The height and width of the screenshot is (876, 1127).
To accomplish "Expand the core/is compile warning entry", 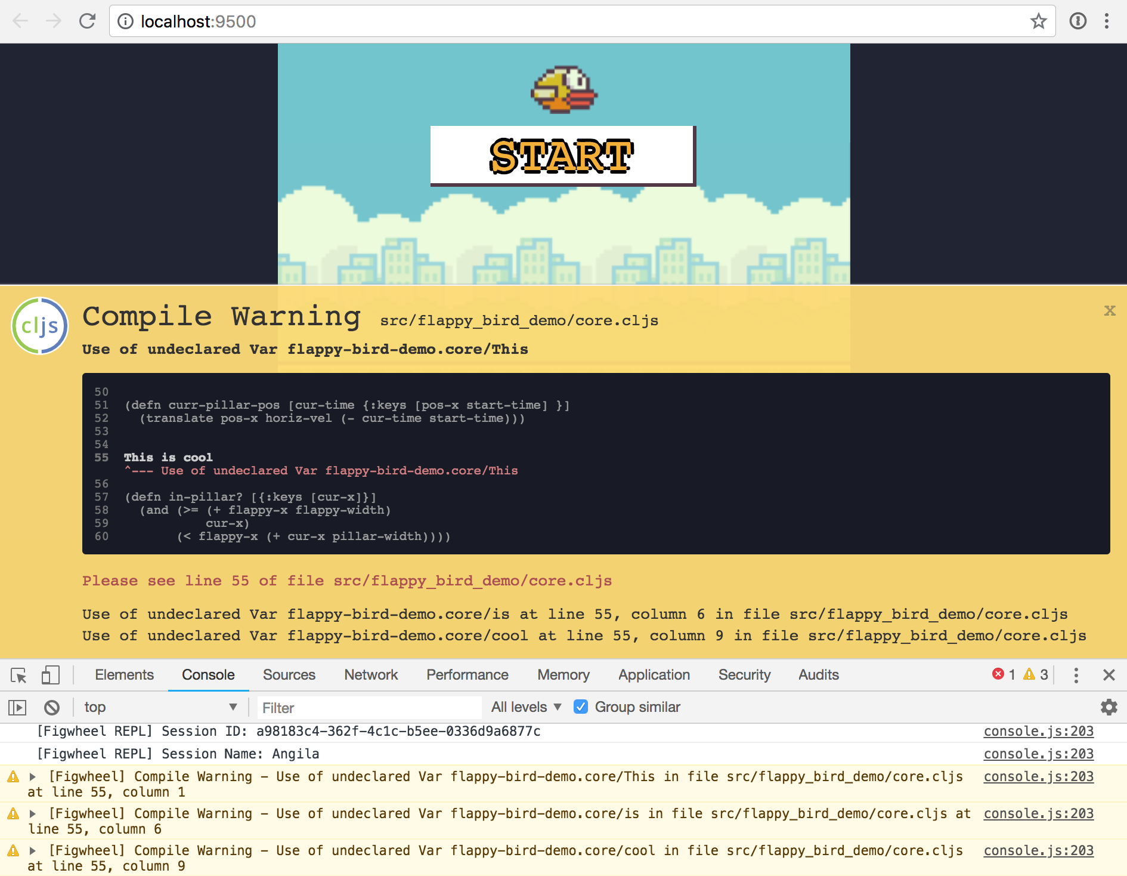I will [x=33, y=814].
